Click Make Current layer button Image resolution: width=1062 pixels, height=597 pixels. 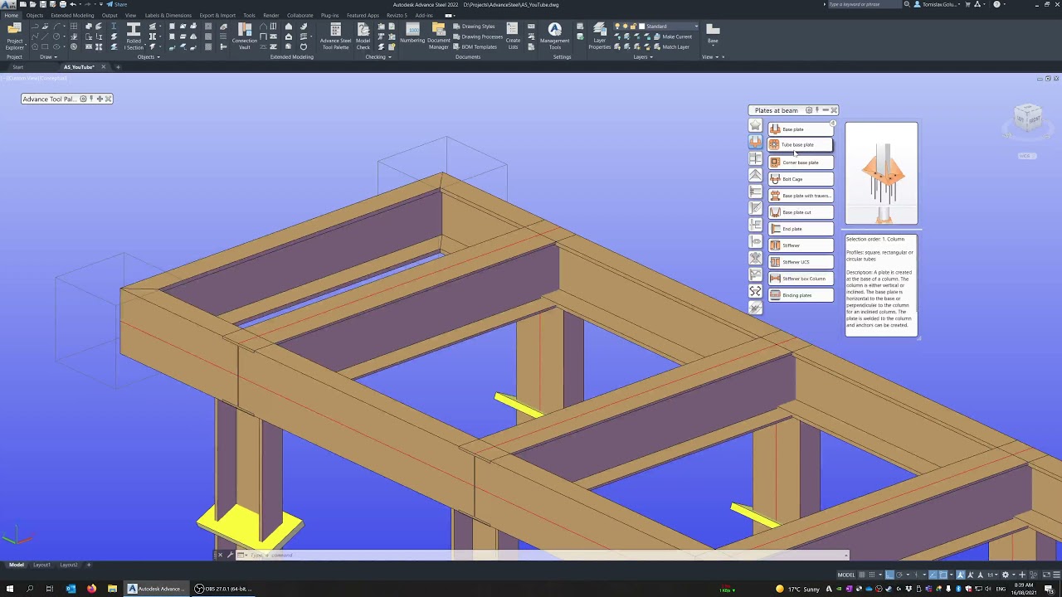tap(671, 36)
